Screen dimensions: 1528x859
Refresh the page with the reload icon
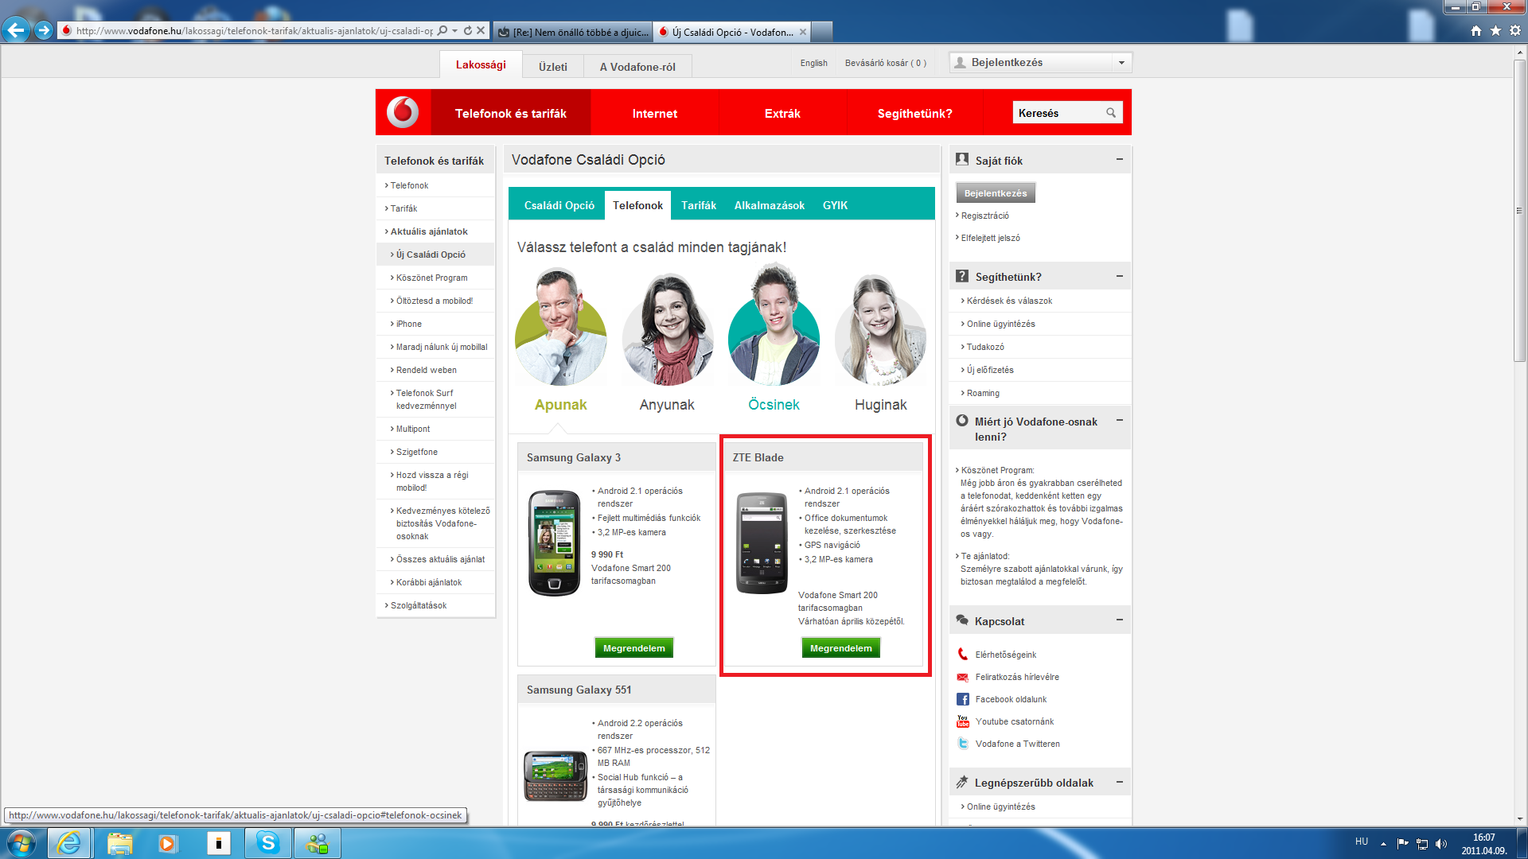[468, 30]
